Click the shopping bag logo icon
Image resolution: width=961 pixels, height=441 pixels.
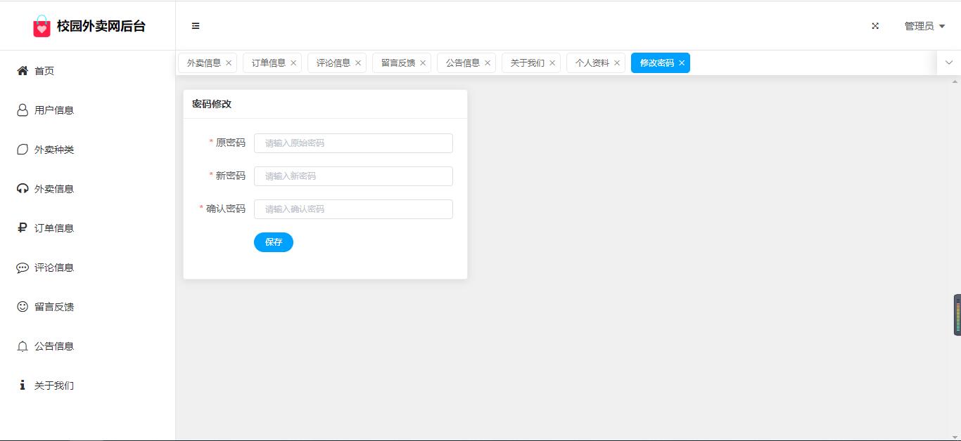tap(42, 26)
